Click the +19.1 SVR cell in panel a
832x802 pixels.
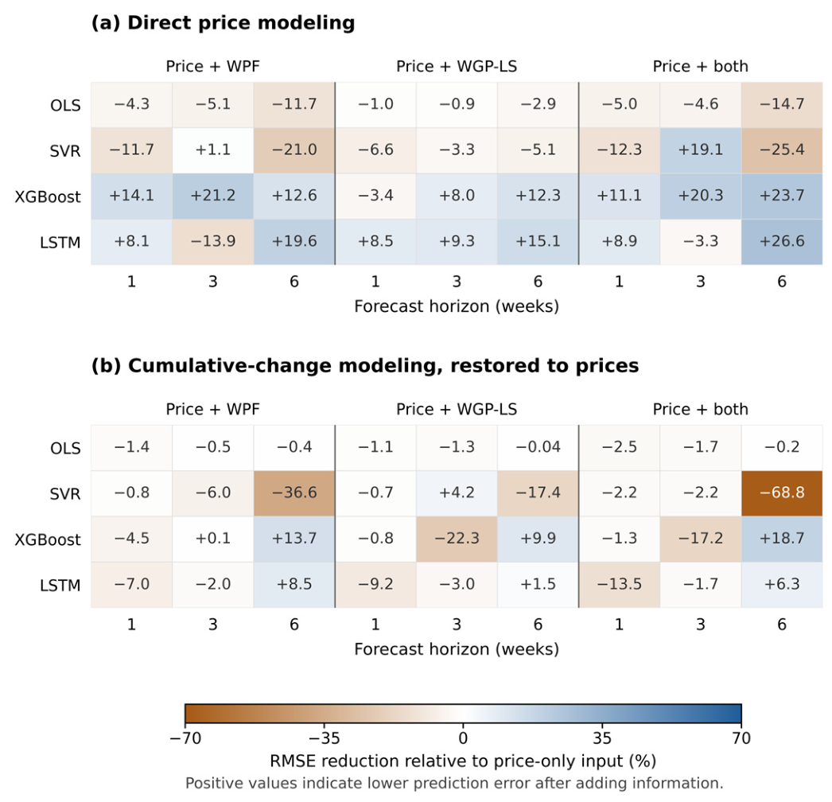[x=701, y=150]
